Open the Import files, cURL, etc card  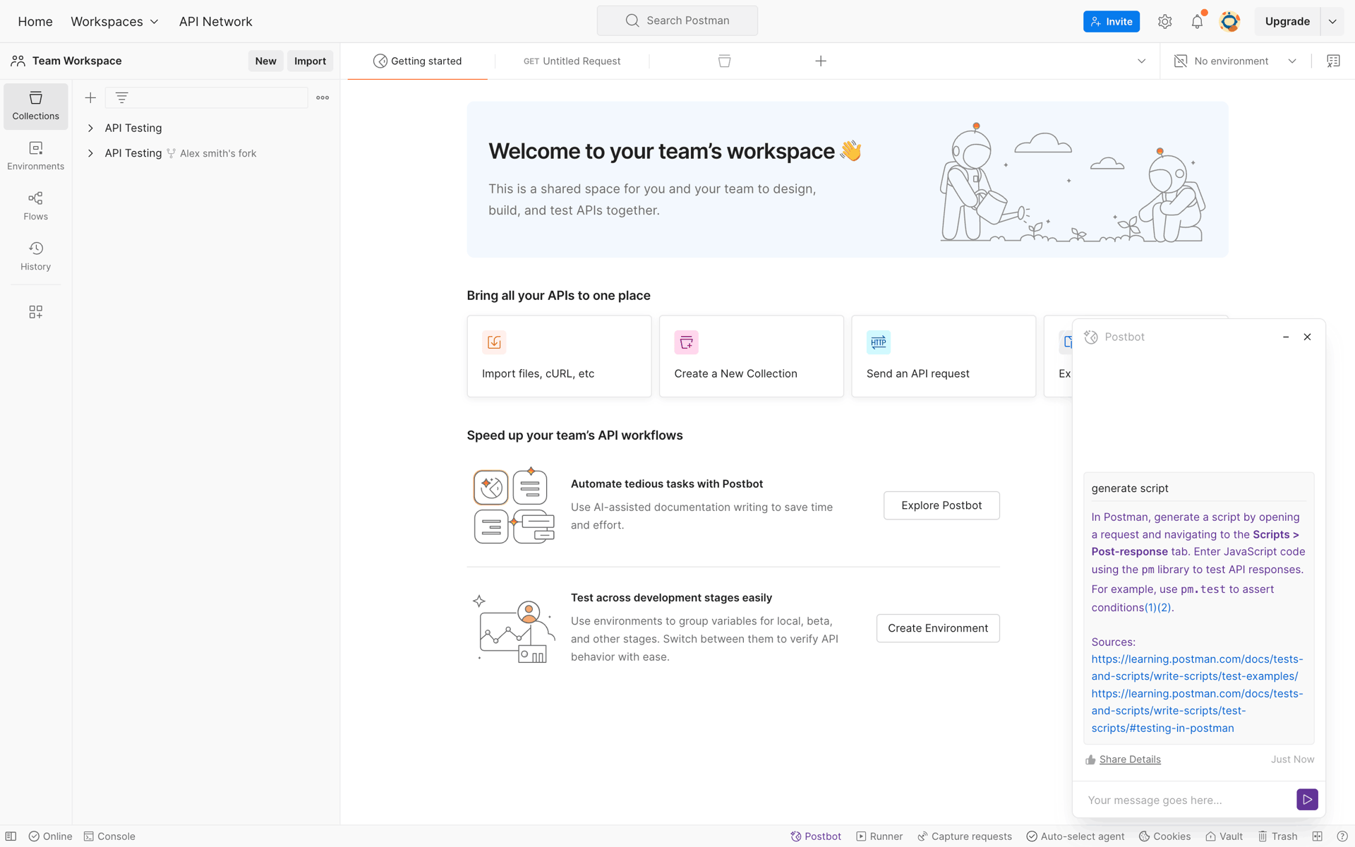coord(559,356)
